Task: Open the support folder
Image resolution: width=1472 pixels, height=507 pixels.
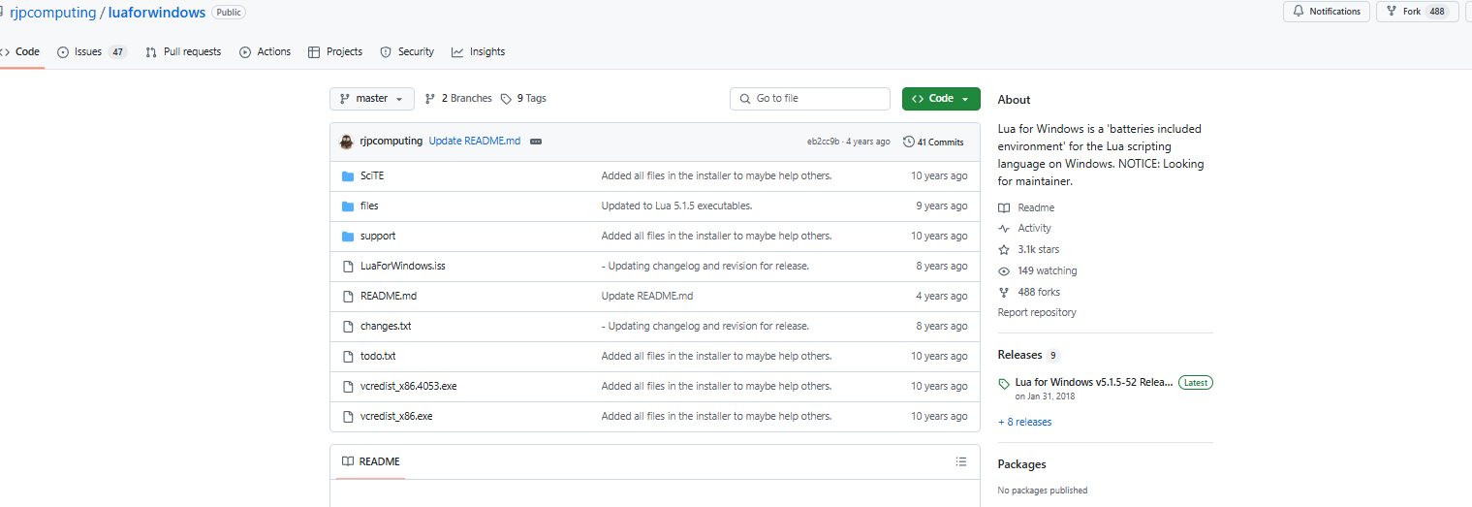Action: click(x=378, y=237)
